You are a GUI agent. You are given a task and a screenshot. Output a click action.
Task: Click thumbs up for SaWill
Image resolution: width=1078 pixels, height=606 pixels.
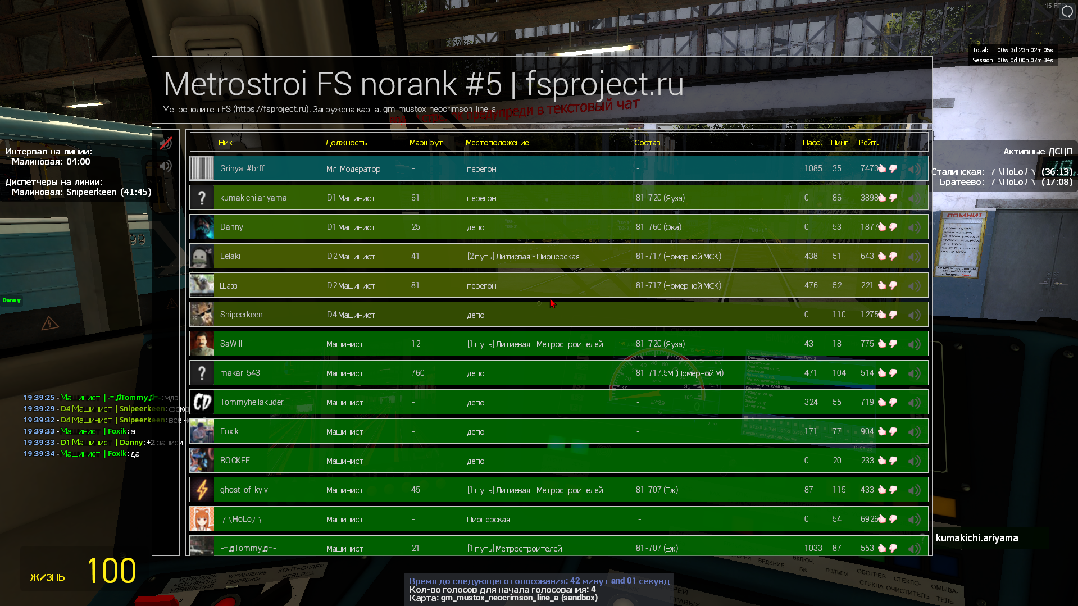pyautogui.click(x=882, y=344)
